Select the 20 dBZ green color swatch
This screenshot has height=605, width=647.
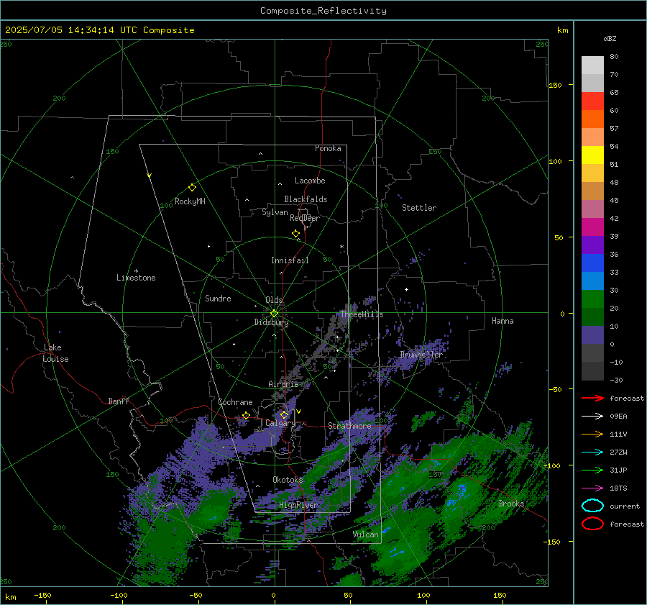tap(592, 299)
